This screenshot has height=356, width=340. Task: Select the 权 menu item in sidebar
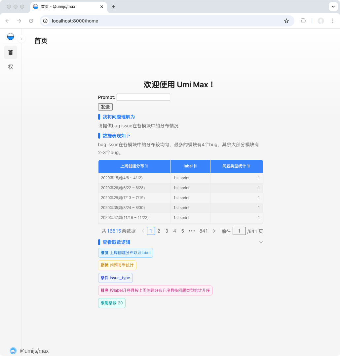11,67
